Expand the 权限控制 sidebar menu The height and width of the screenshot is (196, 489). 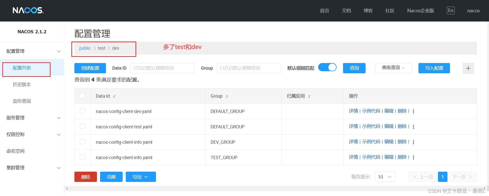coord(32,135)
